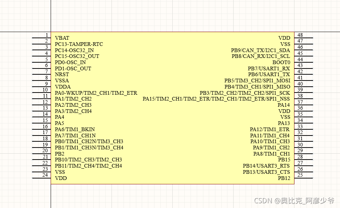Select the VDDA pin label
The image size is (340, 208).
(x=63, y=87)
